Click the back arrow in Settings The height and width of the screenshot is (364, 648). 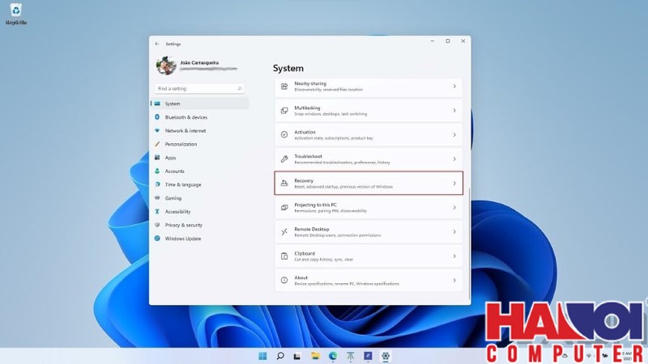click(157, 44)
